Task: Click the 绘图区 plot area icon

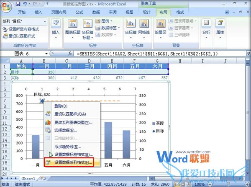Action: click(x=160, y=24)
